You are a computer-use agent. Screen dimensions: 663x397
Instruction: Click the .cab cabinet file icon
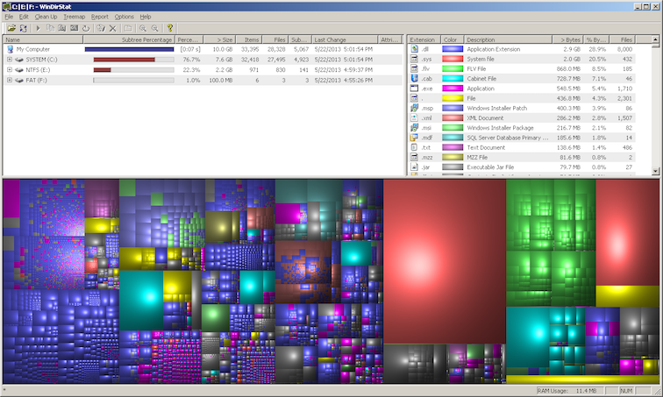(414, 79)
